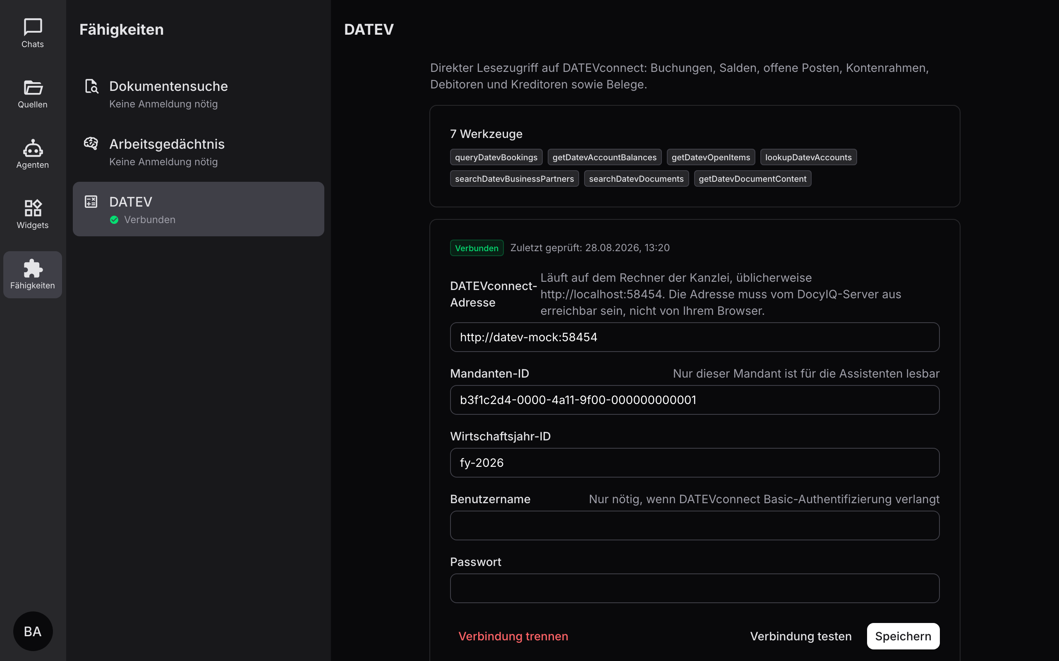Click the searchDatevBusinessPartners tool tag
Image resolution: width=1059 pixels, height=661 pixels.
tap(514, 179)
